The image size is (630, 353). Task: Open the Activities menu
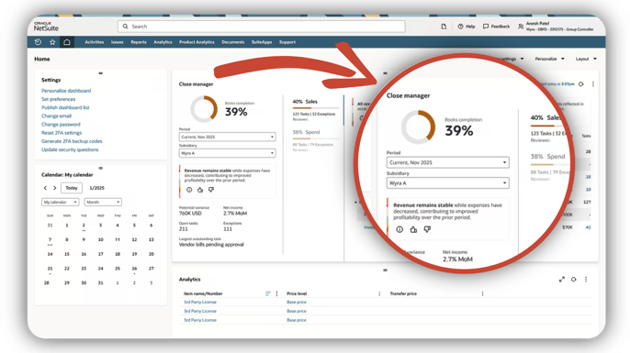(94, 42)
